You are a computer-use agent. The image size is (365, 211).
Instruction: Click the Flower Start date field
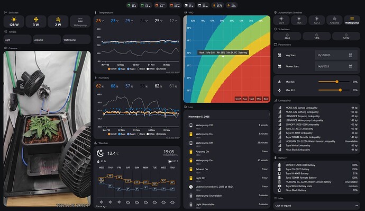(336, 66)
